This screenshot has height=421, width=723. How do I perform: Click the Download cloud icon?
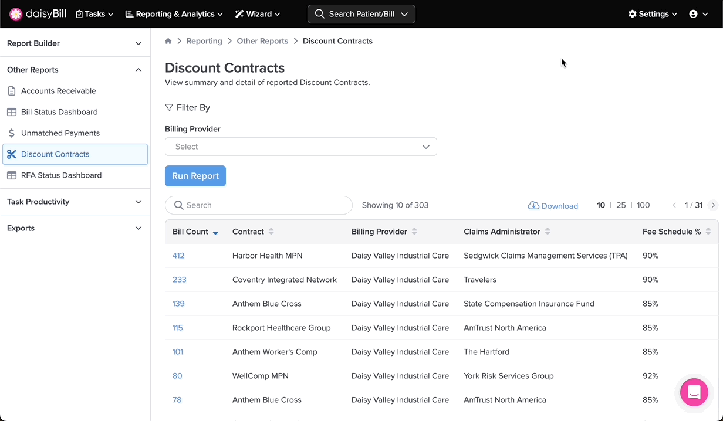[x=533, y=205]
